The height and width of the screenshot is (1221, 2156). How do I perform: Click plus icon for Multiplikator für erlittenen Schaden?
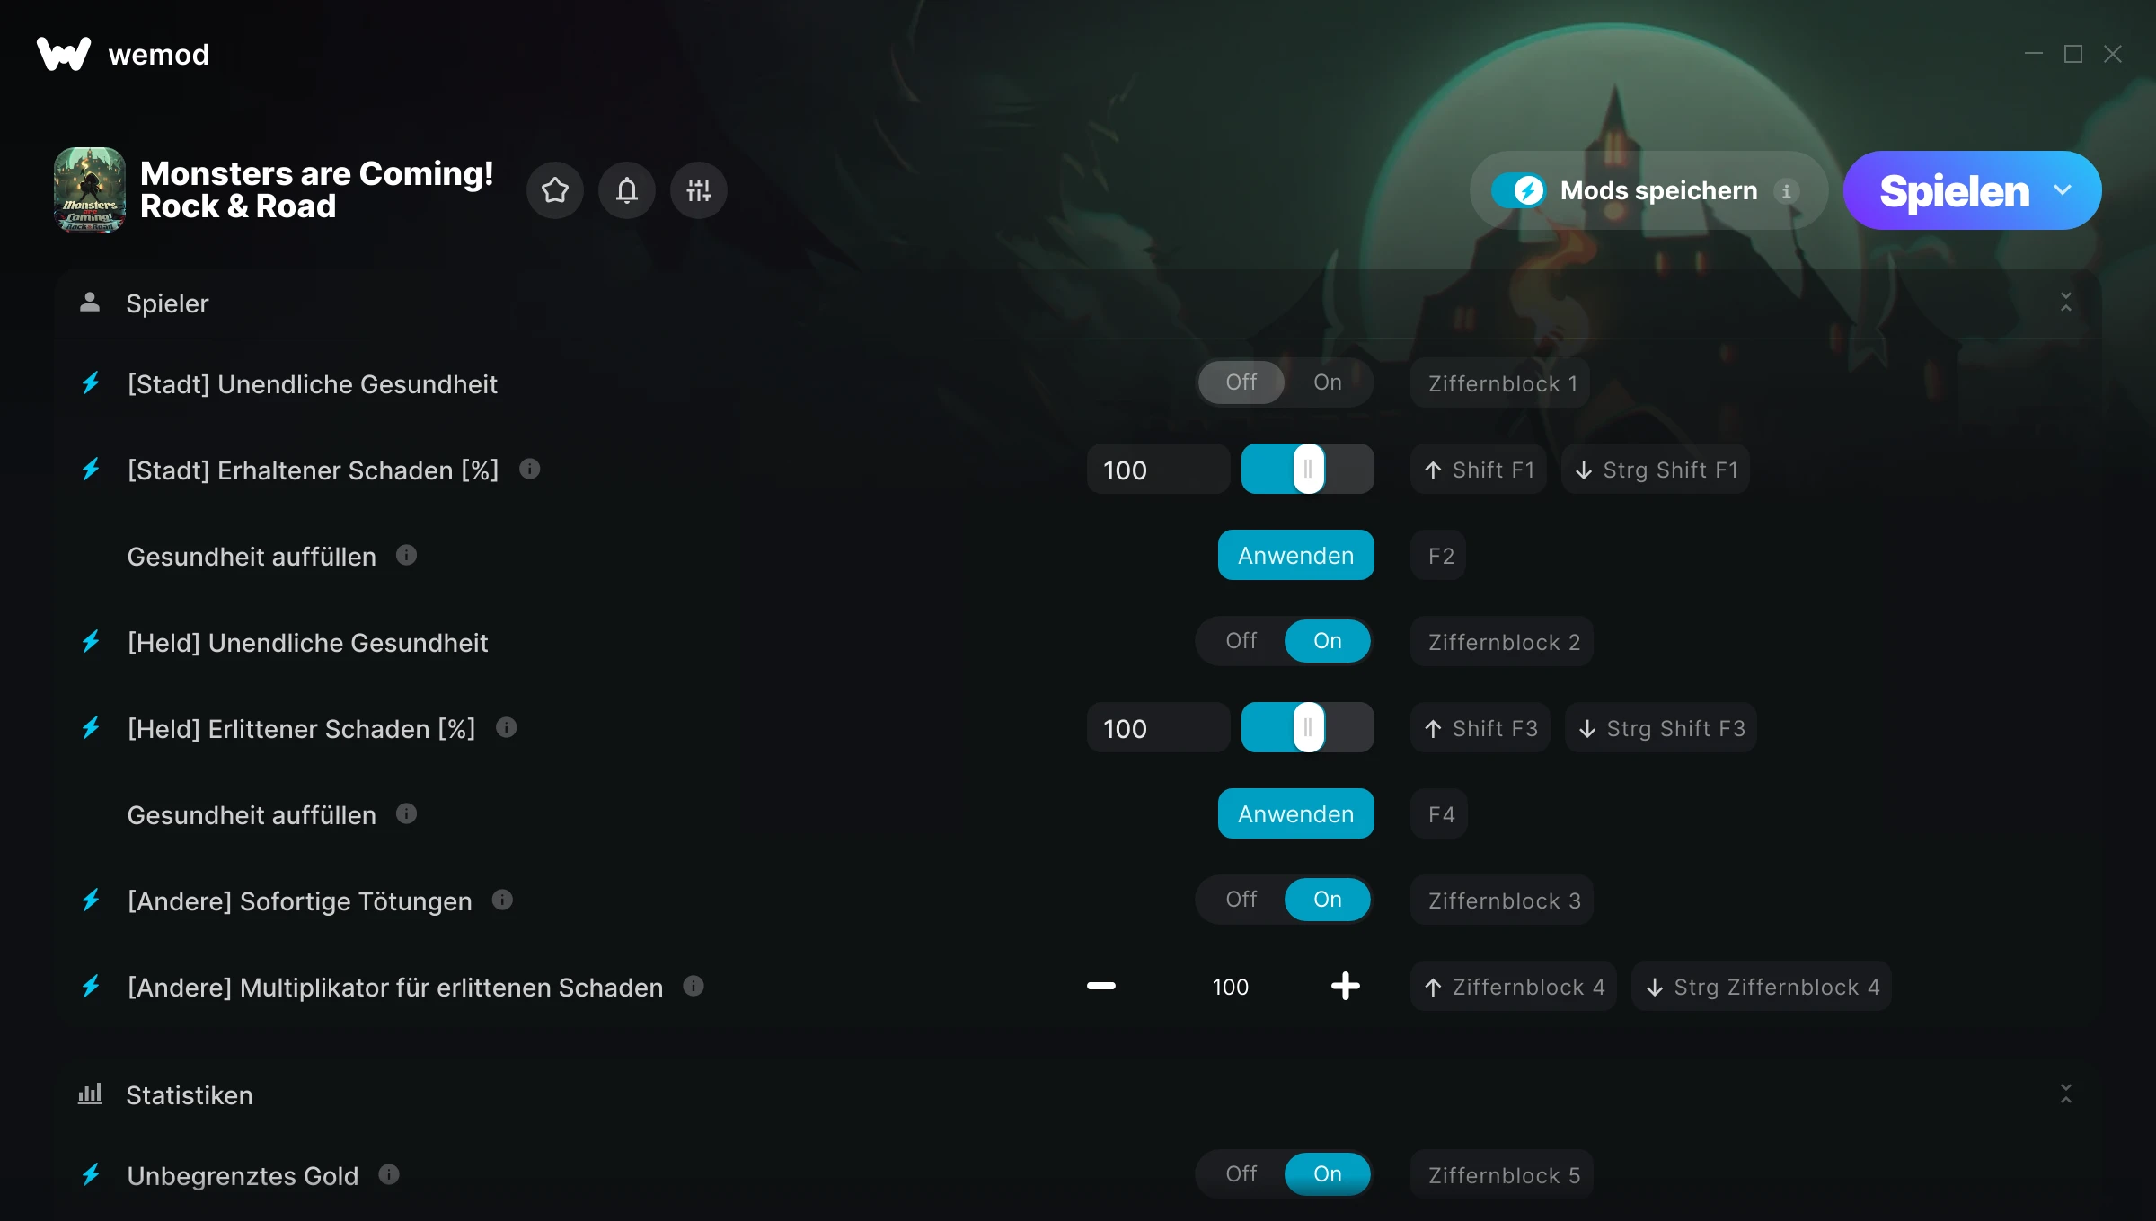(x=1345, y=986)
